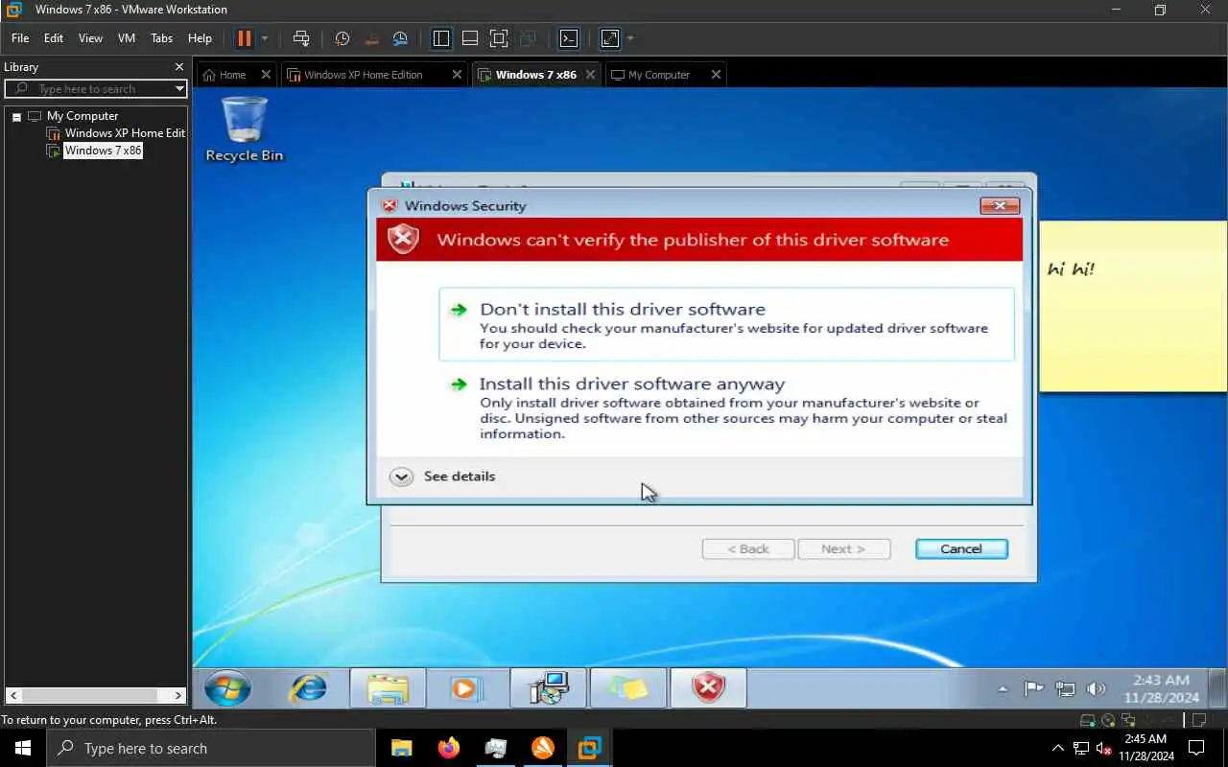
Task: Open the host Windows Start button
Action: tap(23, 748)
